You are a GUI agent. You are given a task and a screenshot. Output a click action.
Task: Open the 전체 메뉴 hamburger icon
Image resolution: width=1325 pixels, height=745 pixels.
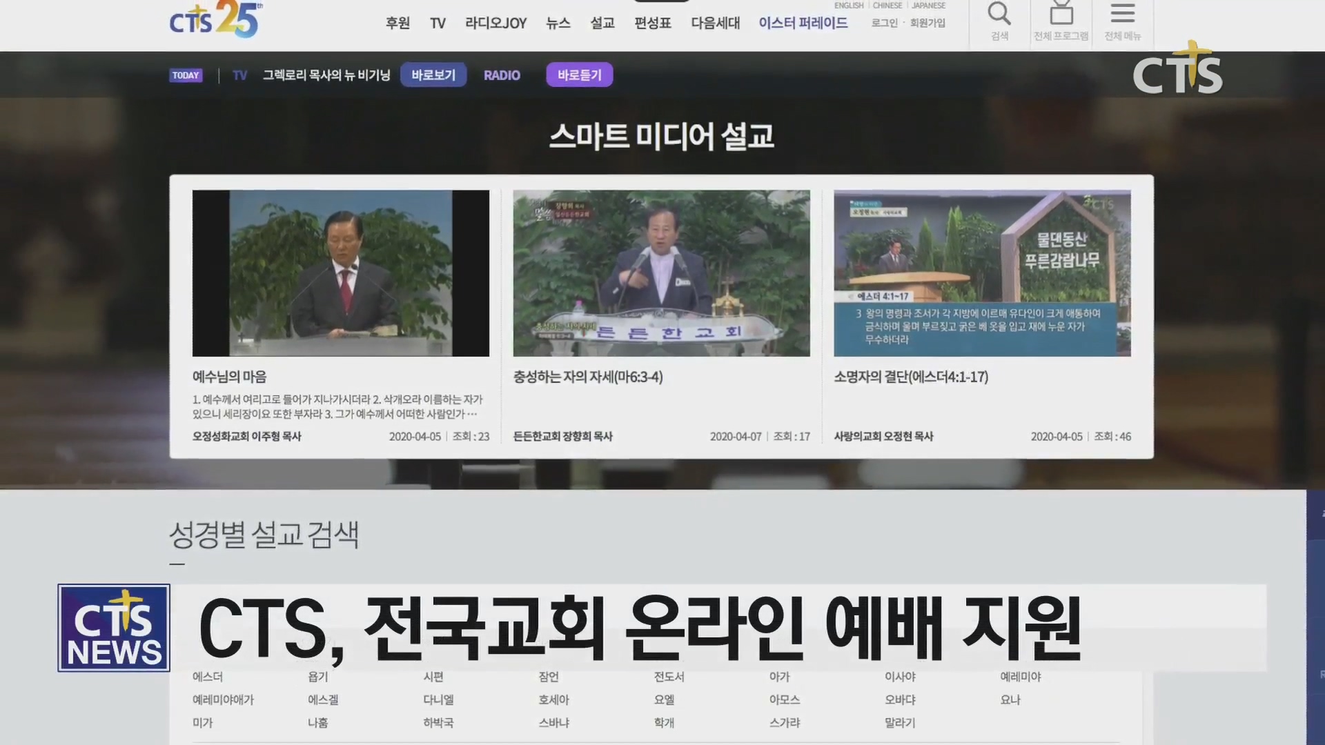tap(1123, 12)
